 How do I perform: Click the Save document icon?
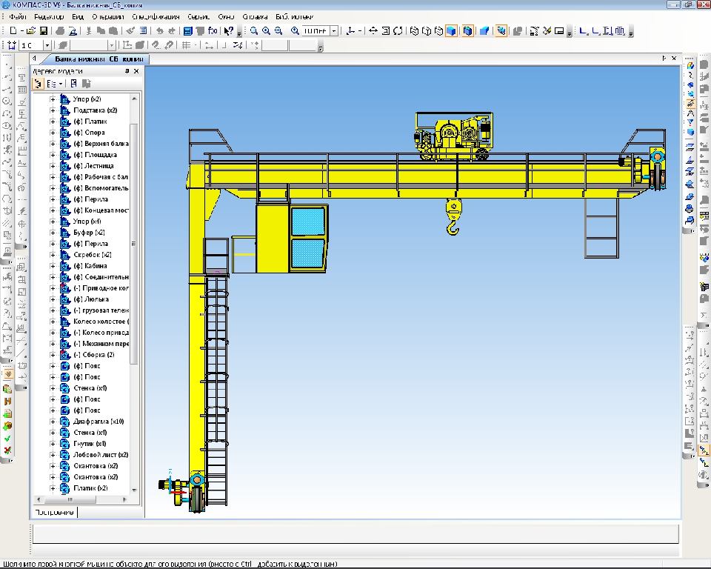click(44, 31)
